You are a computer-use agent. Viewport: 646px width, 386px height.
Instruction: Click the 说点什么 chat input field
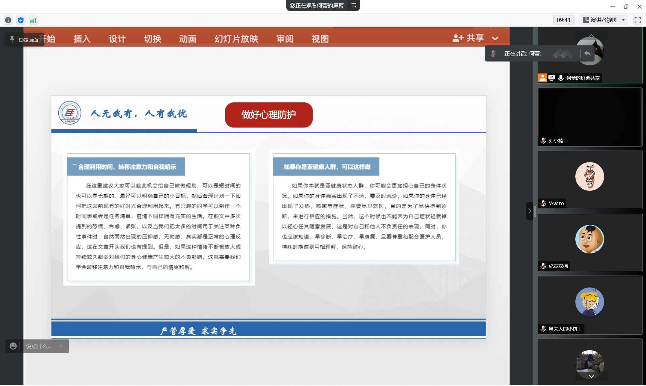(x=38, y=346)
